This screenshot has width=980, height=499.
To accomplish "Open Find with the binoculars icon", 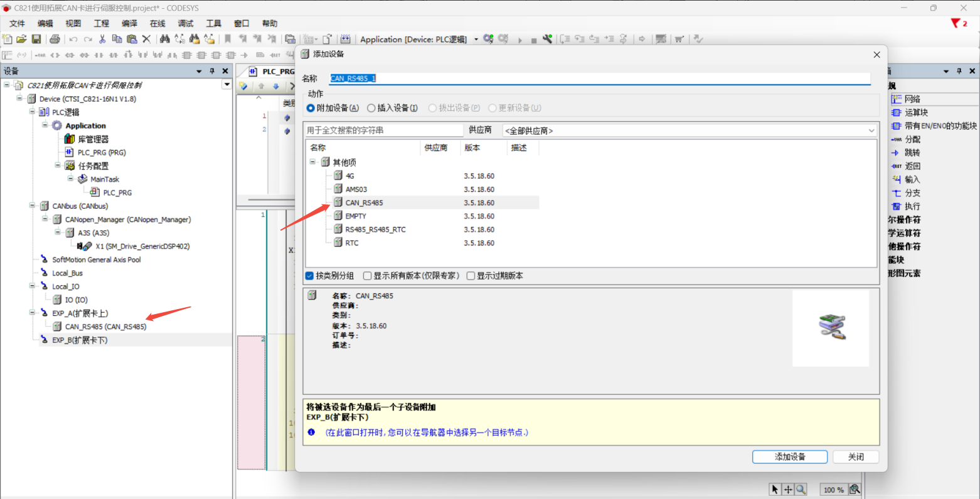I will click(164, 39).
